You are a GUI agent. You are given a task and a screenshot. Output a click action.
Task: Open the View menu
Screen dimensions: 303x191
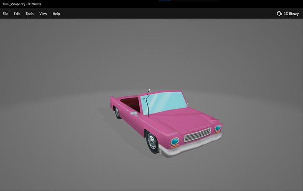tap(43, 14)
